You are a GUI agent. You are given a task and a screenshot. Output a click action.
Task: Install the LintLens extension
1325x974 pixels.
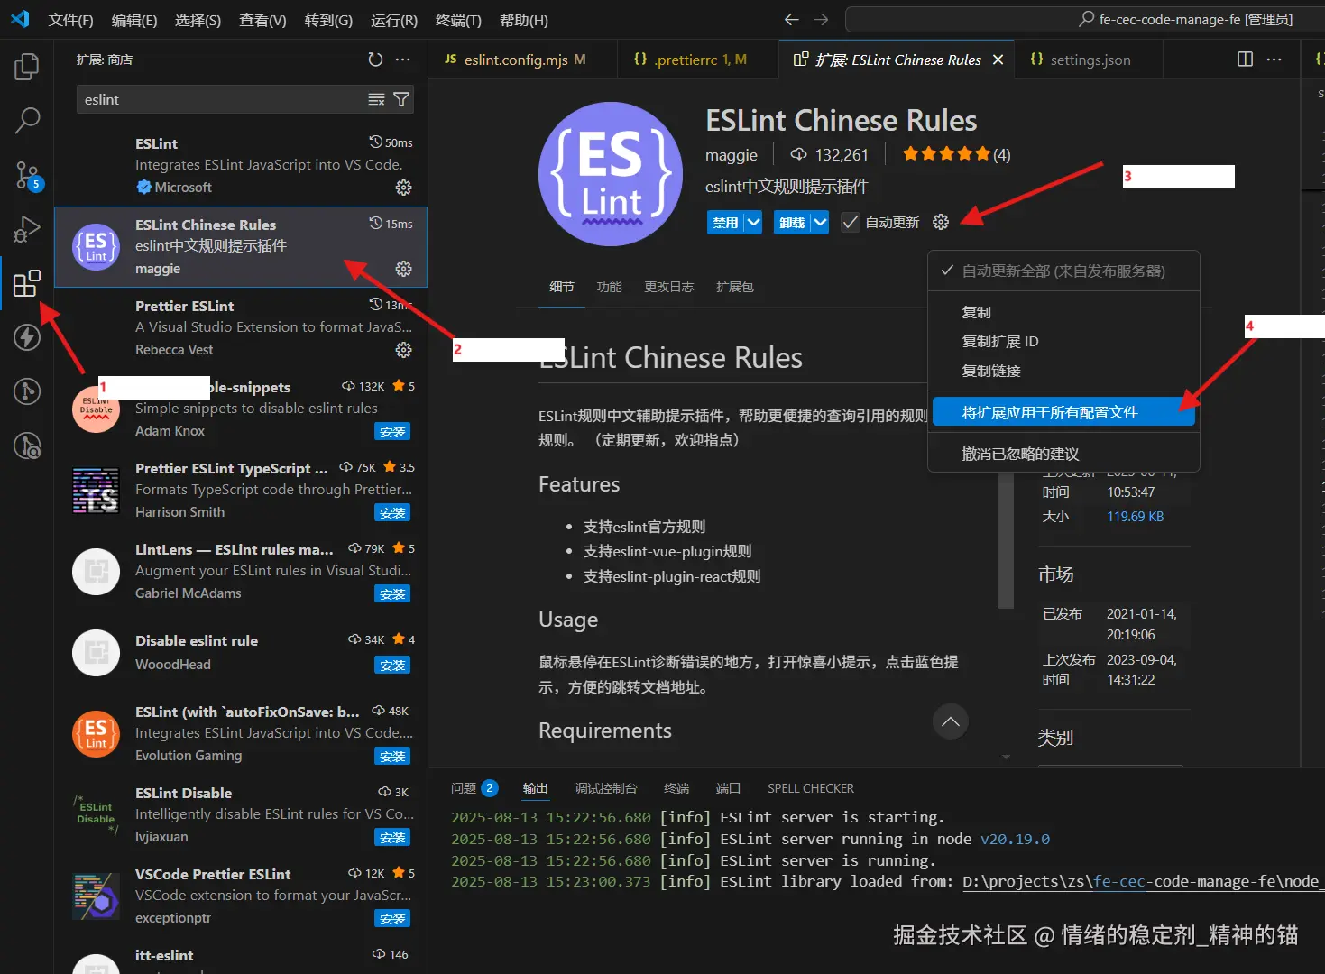click(392, 594)
